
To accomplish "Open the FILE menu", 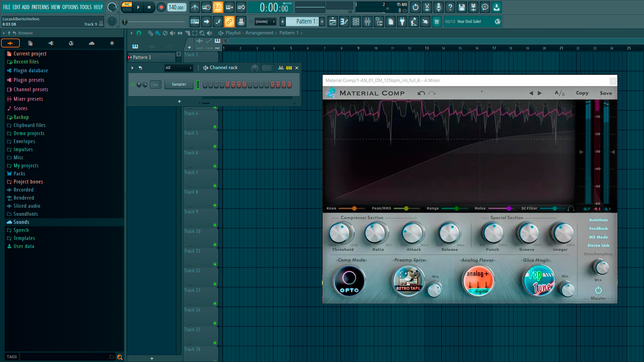I will coord(7,7).
